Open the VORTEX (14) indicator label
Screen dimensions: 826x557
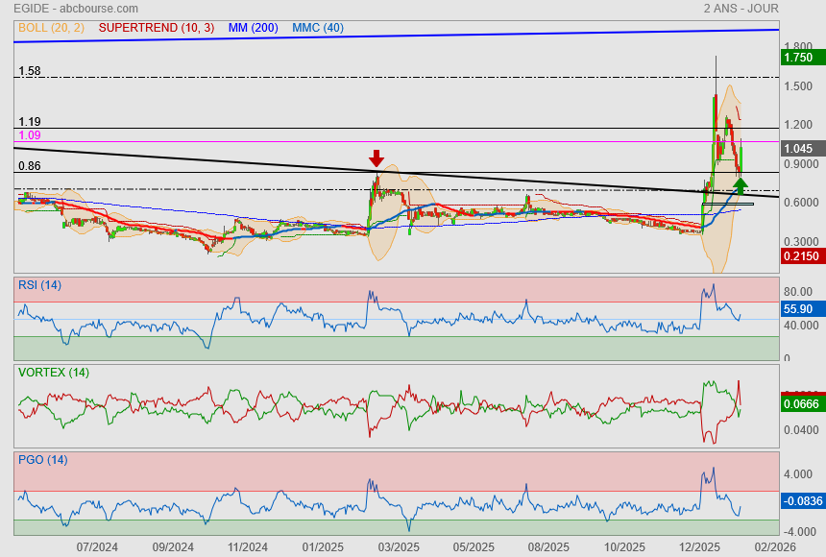coord(54,373)
